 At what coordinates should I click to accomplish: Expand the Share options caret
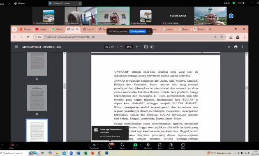tap(141, 145)
